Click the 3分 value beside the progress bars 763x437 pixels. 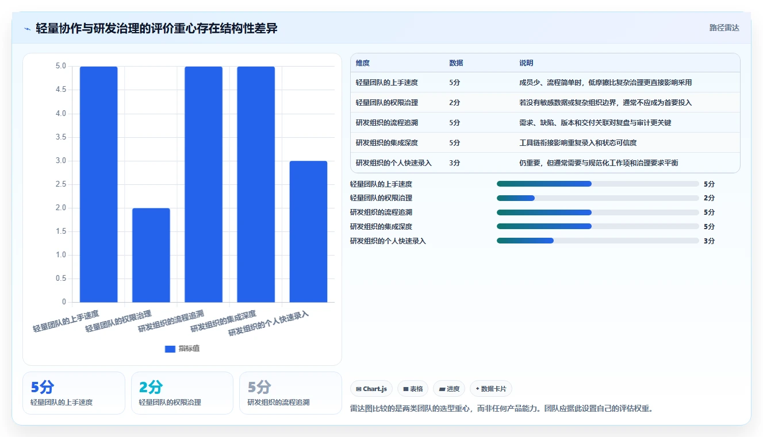coord(709,241)
